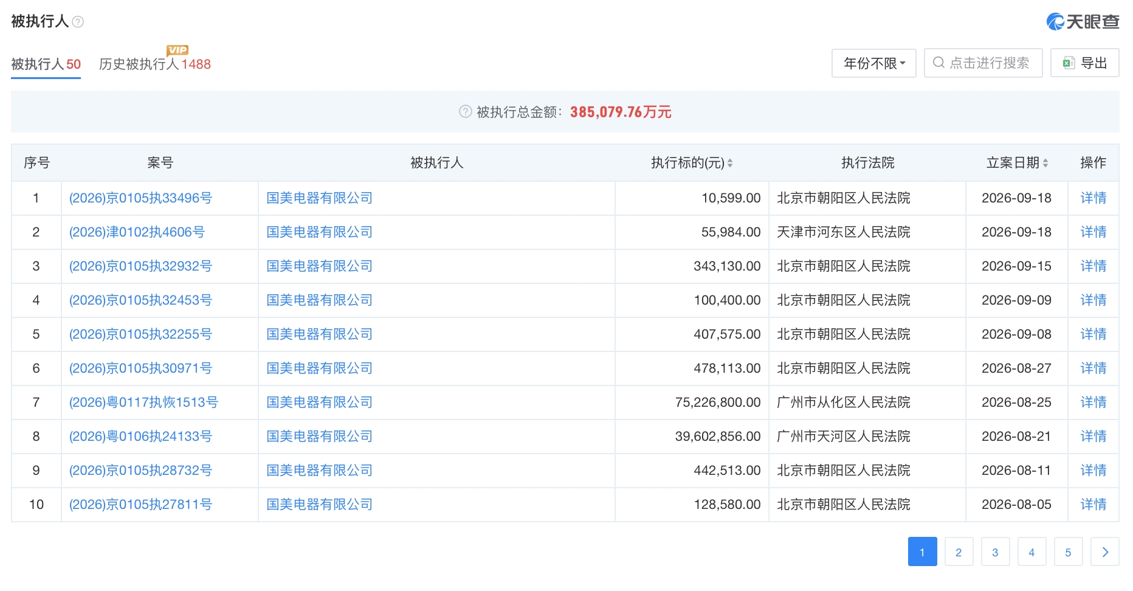
Task: Open case (2026)粤0117执恢1513号
Action: [143, 403]
